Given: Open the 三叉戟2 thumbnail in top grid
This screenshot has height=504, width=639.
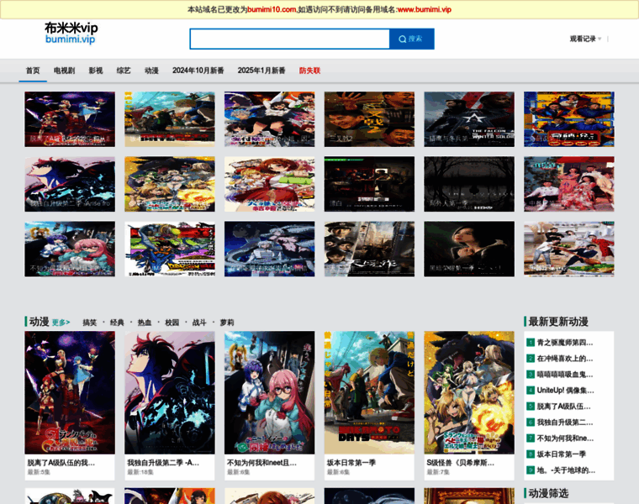Looking at the screenshot, I should [369, 119].
